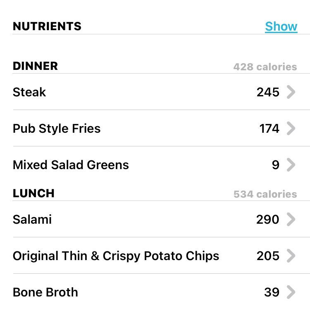The image size is (310, 313).
Task: Tap the chevron arrow beside Salami
Action: click(x=291, y=220)
